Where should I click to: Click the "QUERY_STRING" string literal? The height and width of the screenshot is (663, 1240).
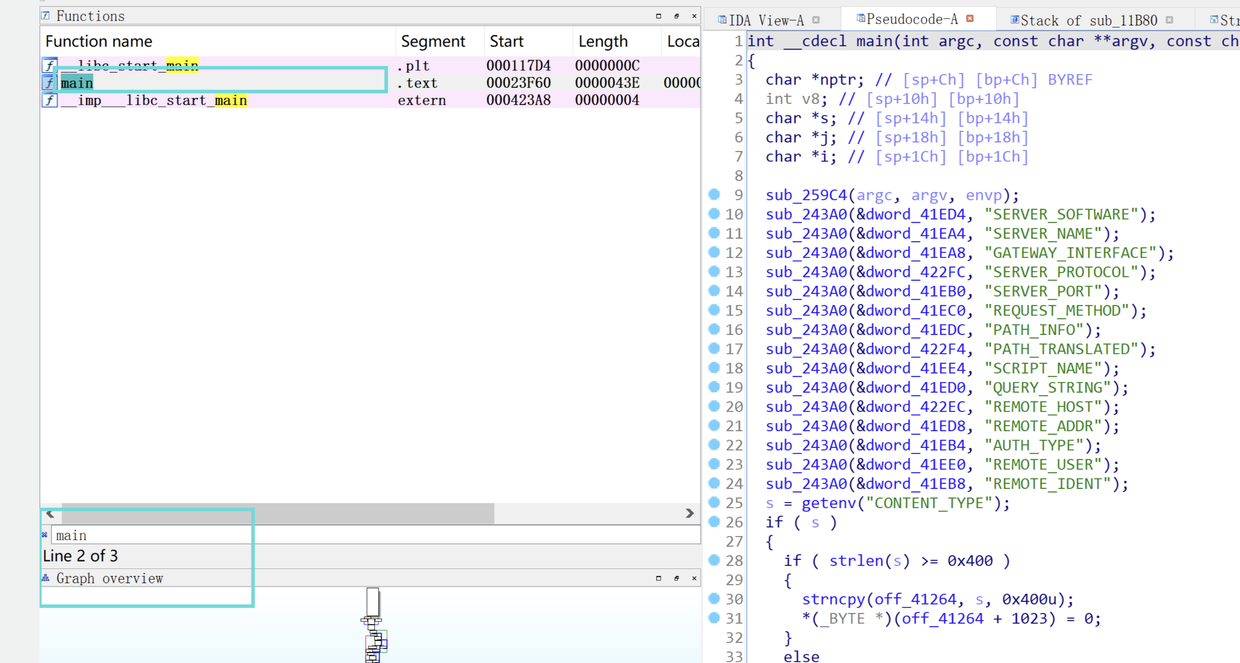(x=1048, y=387)
